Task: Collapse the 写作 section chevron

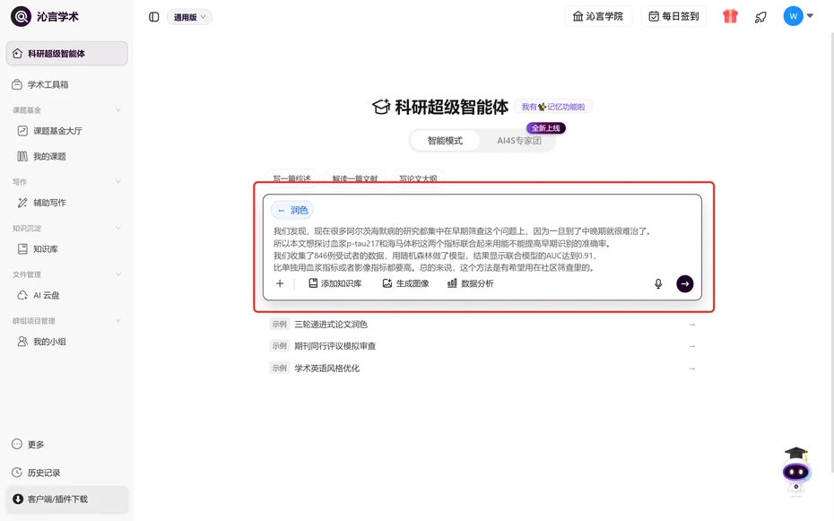Action: 118,182
